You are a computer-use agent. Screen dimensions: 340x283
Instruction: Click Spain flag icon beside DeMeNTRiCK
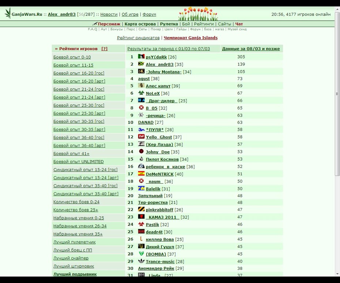pyautogui.click(x=141, y=173)
